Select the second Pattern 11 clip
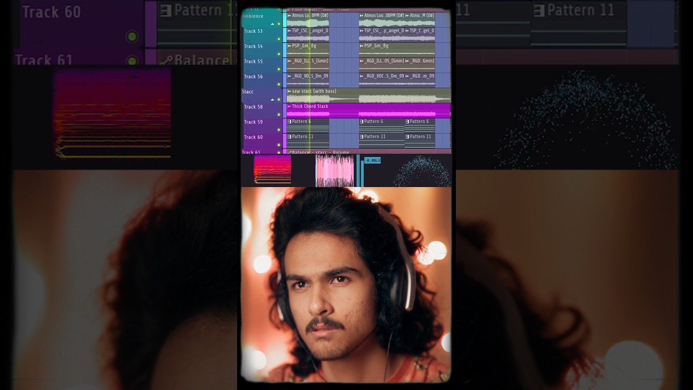This screenshot has height=390, width=693. (382, 141)
